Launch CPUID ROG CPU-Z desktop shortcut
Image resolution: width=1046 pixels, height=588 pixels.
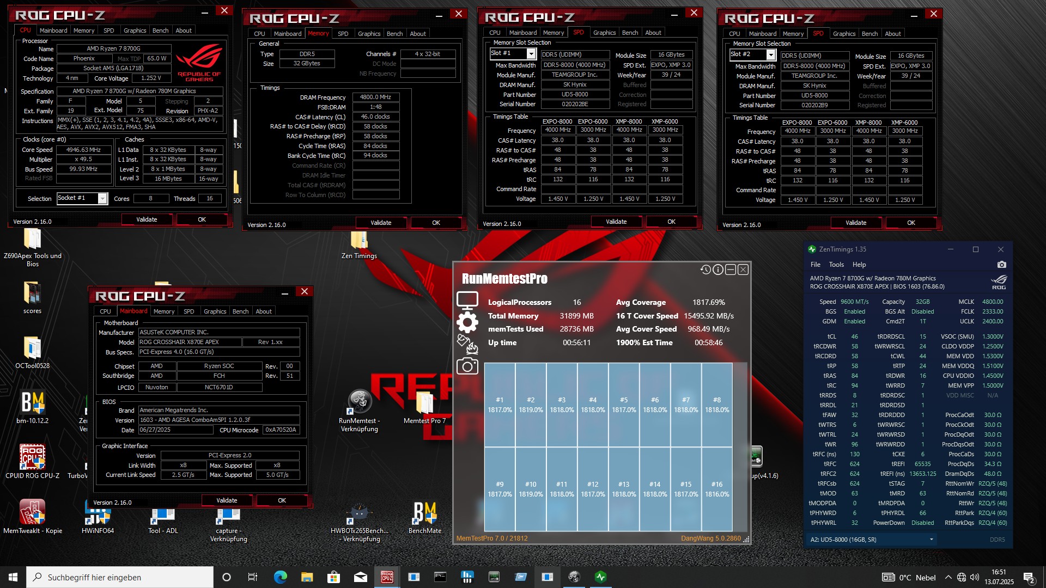(32, 462)
